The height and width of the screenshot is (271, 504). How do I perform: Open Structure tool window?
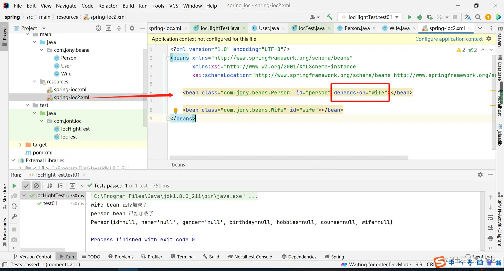point(5,197)
